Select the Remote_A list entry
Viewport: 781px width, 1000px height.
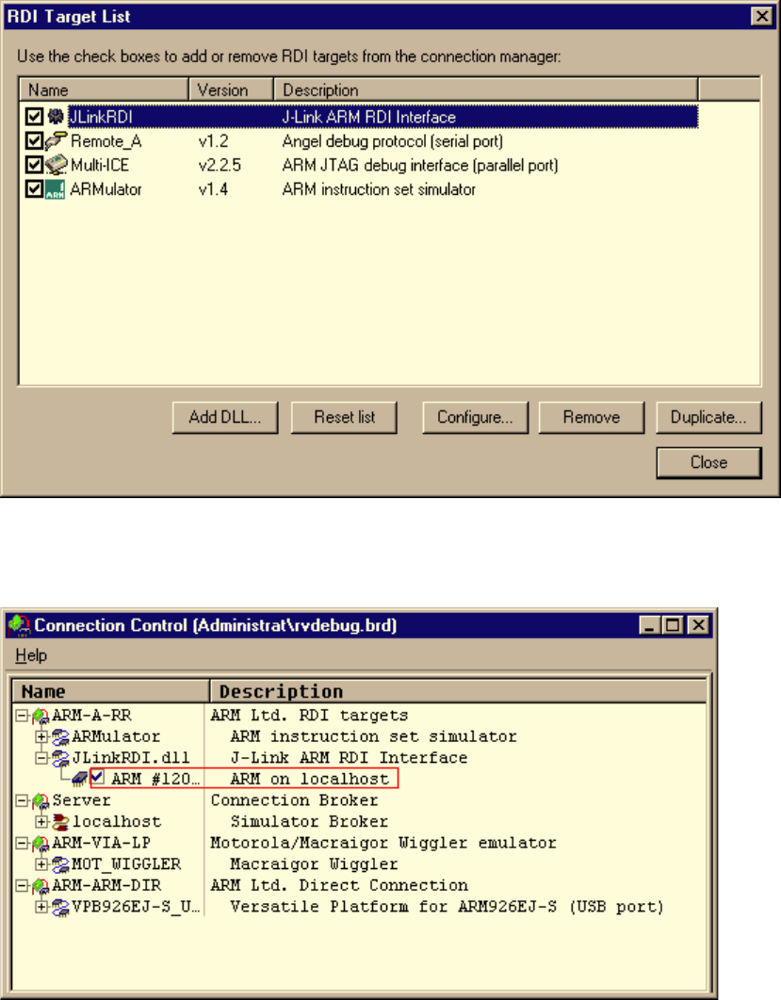pos(106,141)
